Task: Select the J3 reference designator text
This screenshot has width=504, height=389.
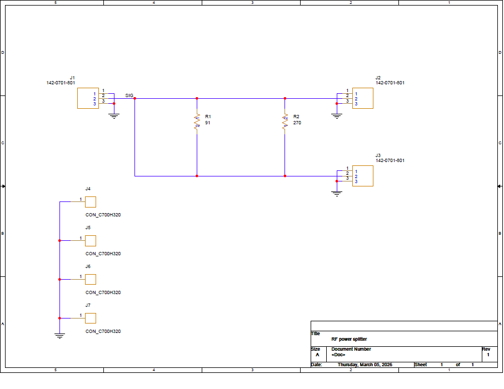Action: [378, 155]
